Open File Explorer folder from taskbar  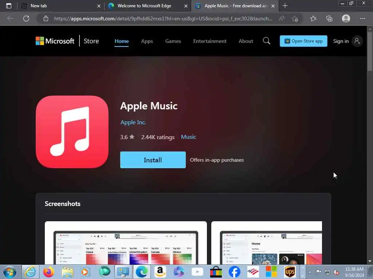(67, 272)
